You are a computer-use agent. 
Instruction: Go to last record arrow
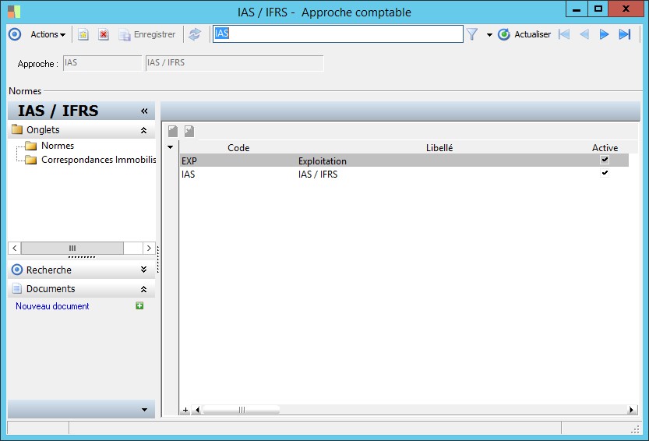(x=625, y=34)
